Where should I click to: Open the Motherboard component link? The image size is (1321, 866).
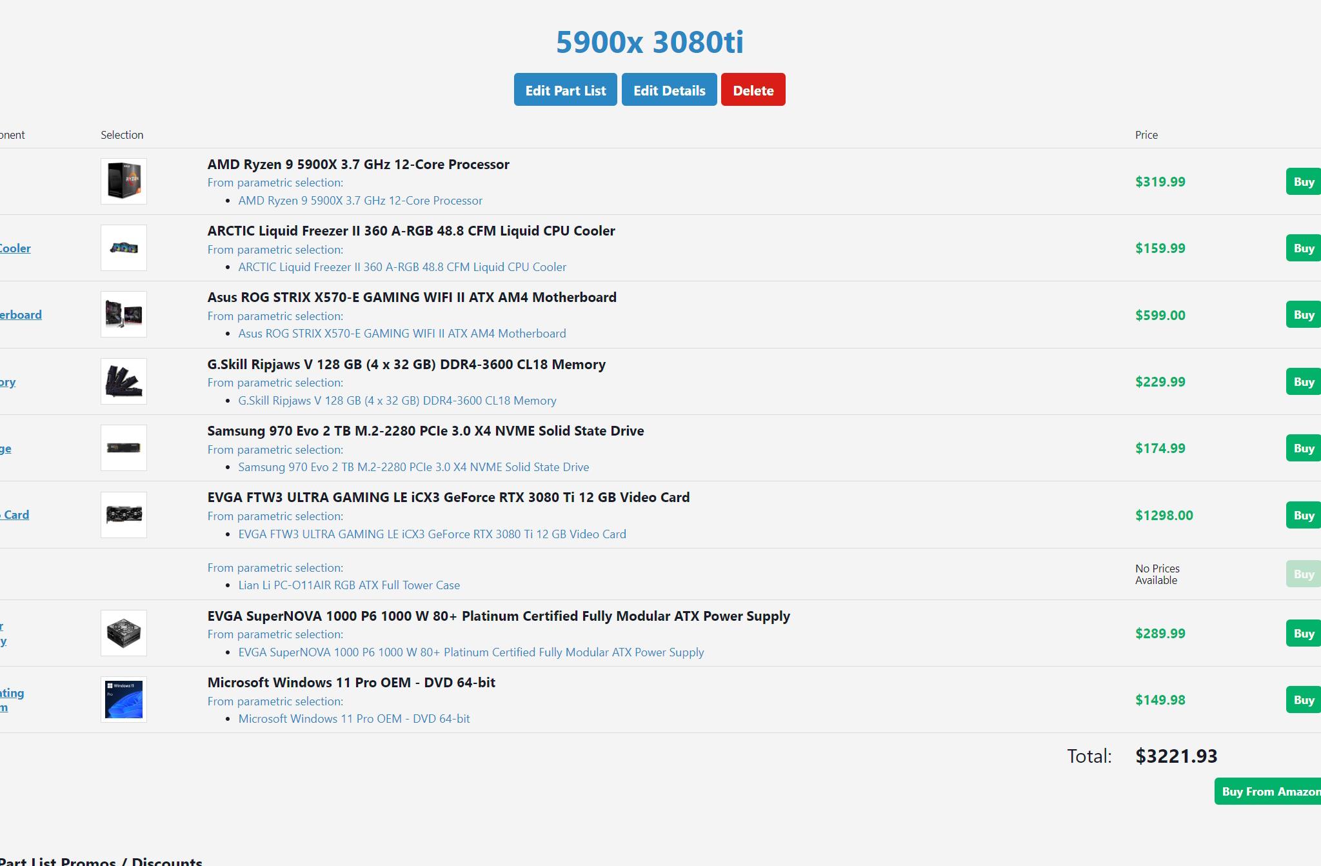tap(21, 315)
